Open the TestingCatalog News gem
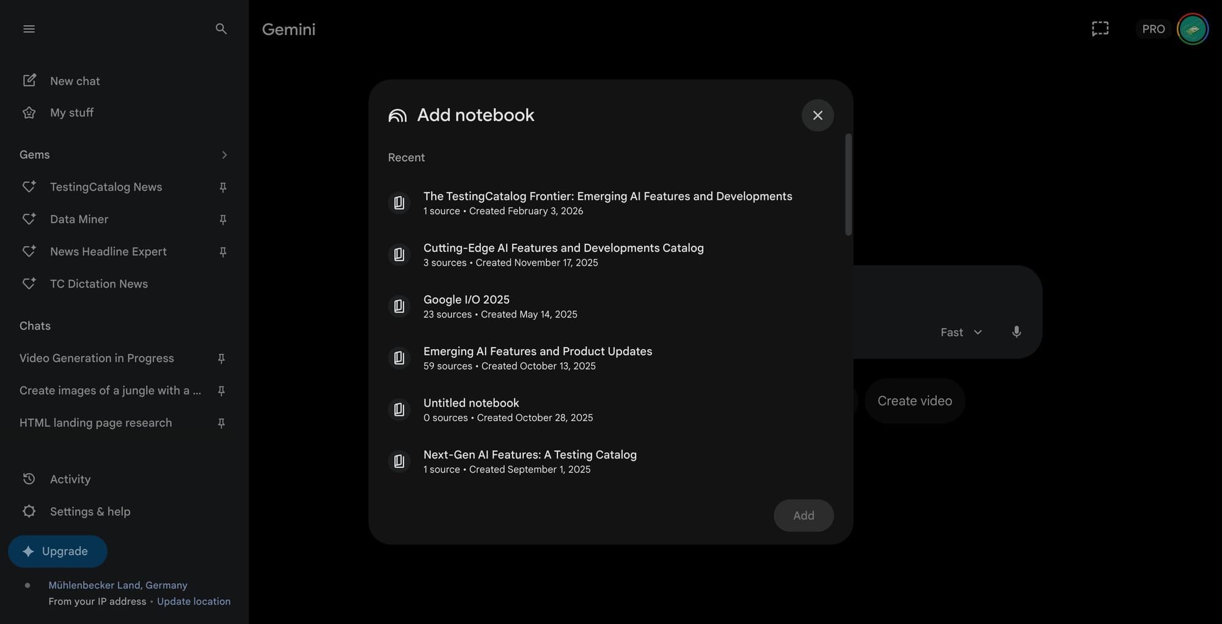Image resolution: width=1222 pixels, height=624 pixels. tap(124, 187)
